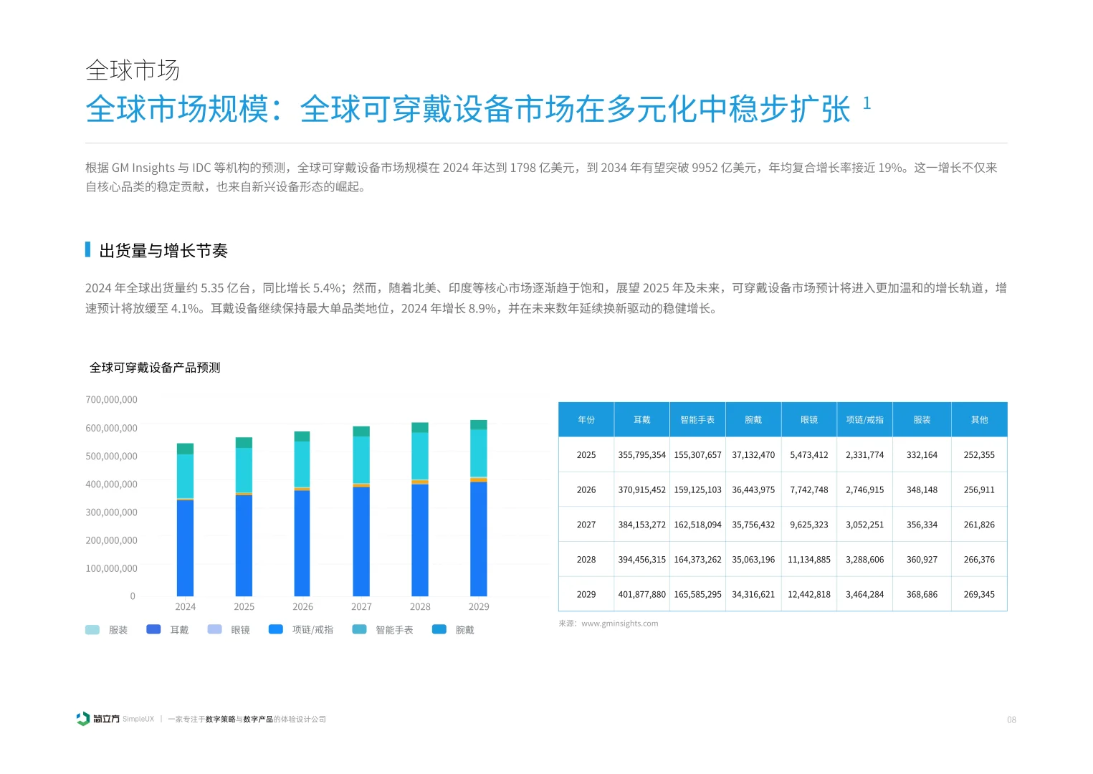
Task: Click the 年份 table header
Action: click(x=586, y=419)
